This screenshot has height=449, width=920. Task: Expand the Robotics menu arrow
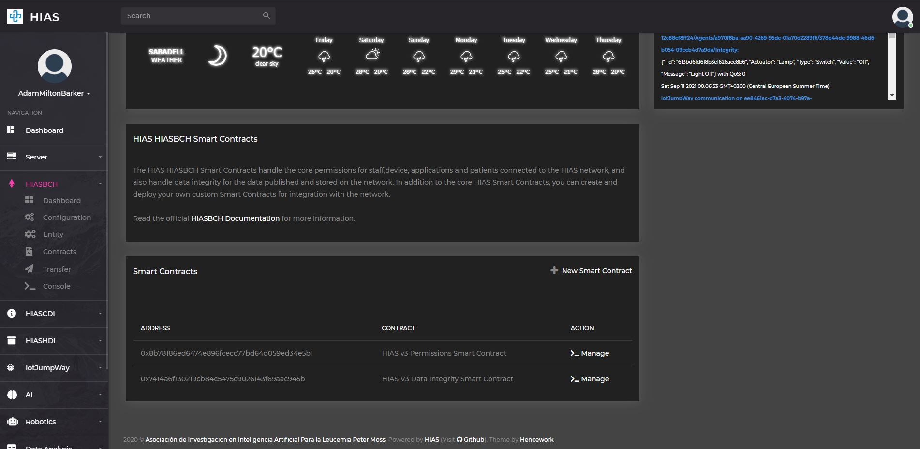[100, 421]
